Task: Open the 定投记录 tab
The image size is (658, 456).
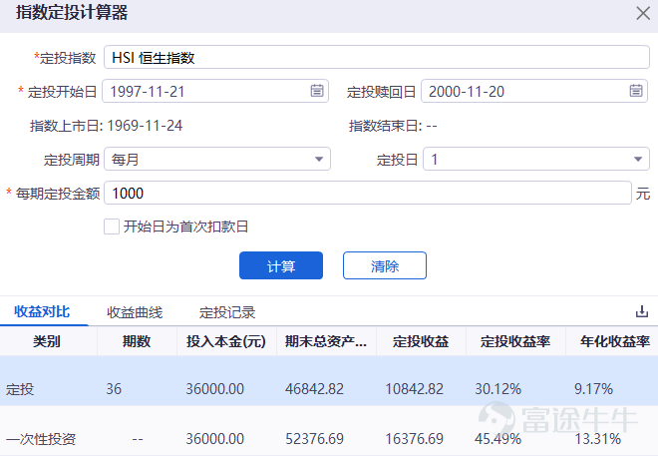Action: [227, 312]
